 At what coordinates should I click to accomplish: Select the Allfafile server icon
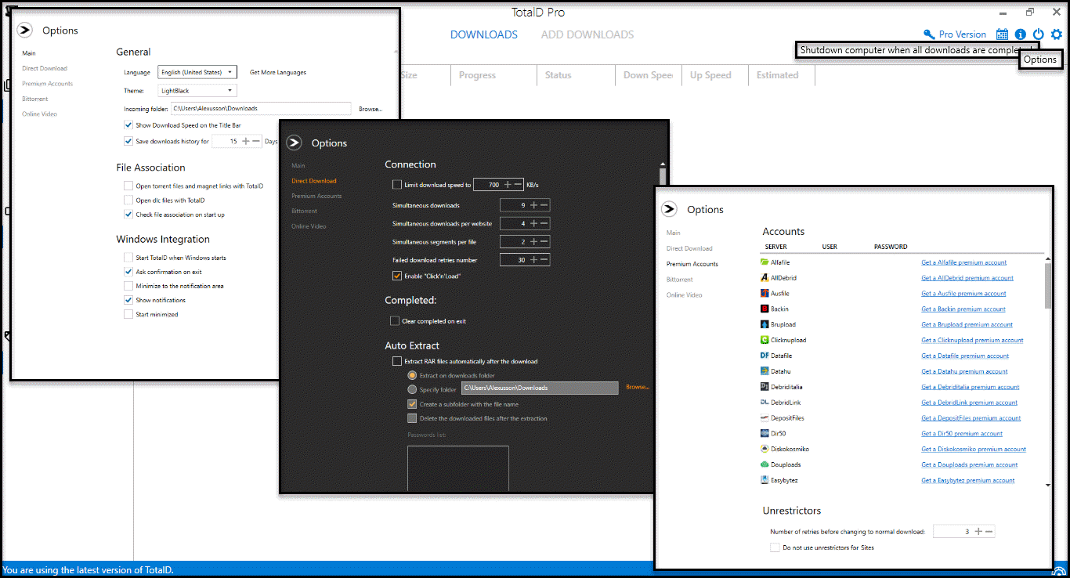(x=765, y=262)
